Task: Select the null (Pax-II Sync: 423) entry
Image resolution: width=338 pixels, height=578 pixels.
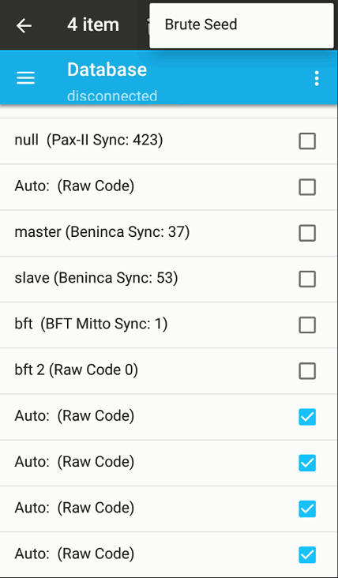Action: (x=169, y=141)
